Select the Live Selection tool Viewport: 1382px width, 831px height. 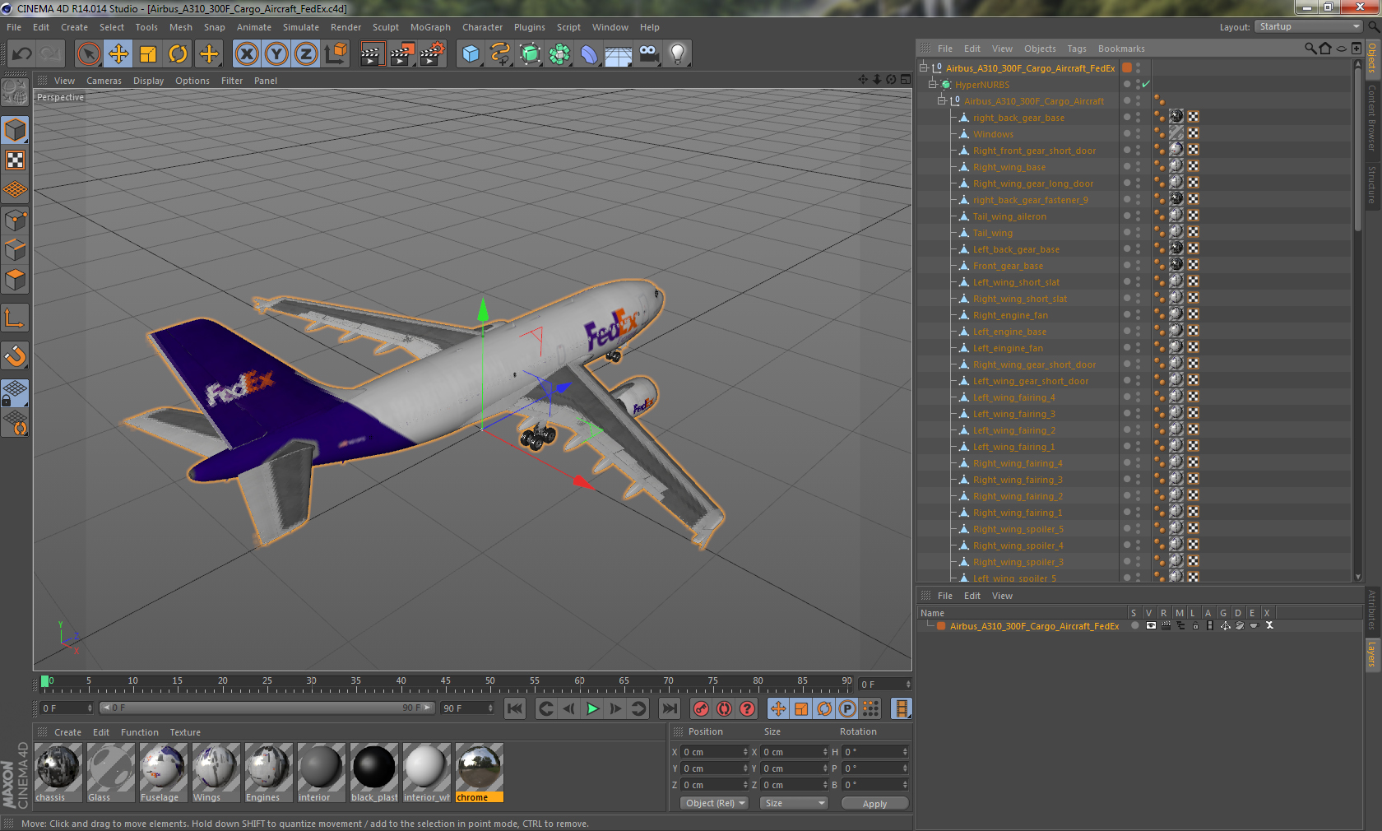pyautogui.click(x=89, y=54)
